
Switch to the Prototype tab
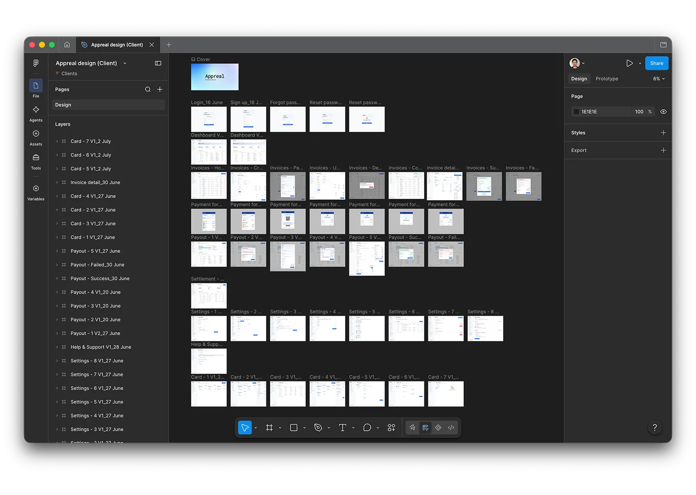click(x=607, y=79)
